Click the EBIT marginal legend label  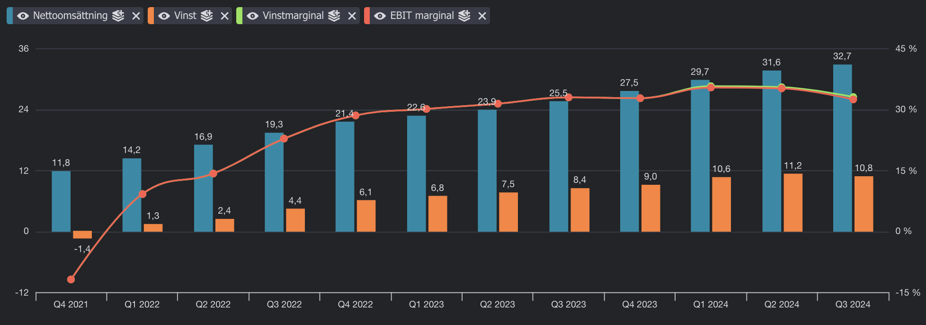[422, 16]
